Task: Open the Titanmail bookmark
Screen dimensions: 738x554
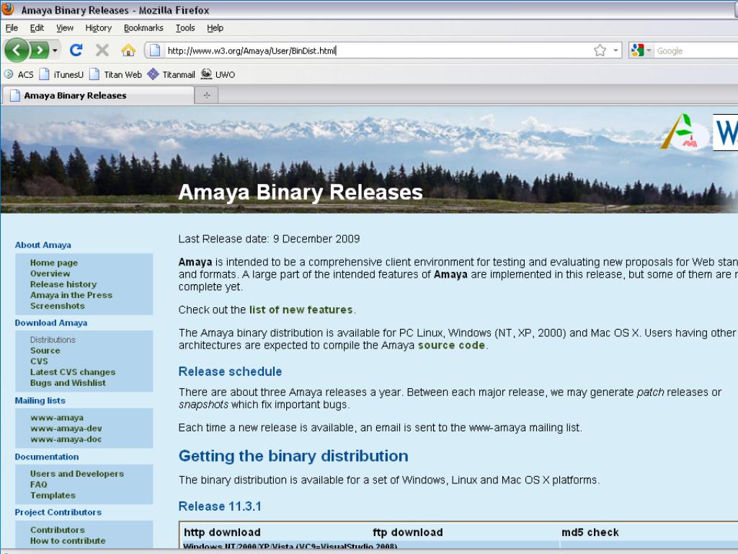Action: [172, 74]
